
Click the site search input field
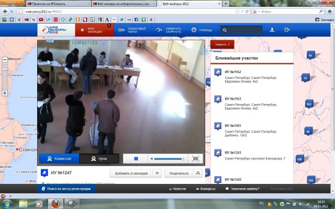pos(241,30)
